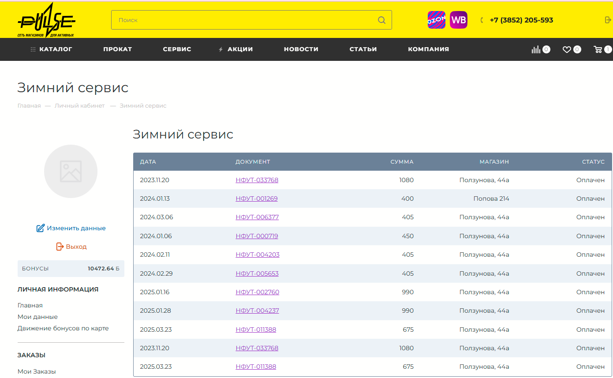Screen dimensions: 613x378
Task: Open the Wildberries WB icon
Action: click(459, 20)
